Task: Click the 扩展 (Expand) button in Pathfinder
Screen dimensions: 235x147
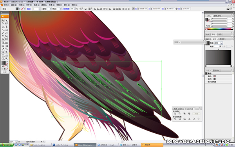Action: [196, 114]
